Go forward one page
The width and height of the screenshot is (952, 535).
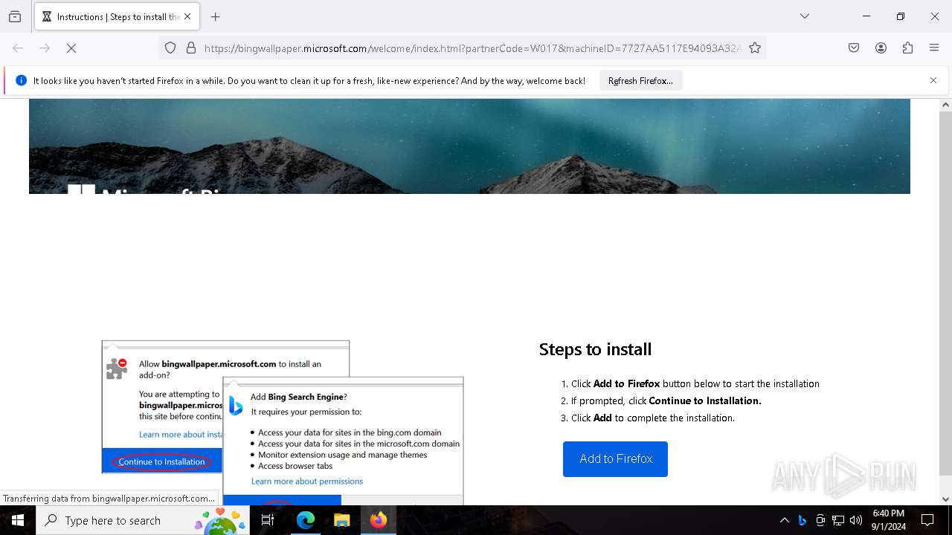[x=45, y=48]
